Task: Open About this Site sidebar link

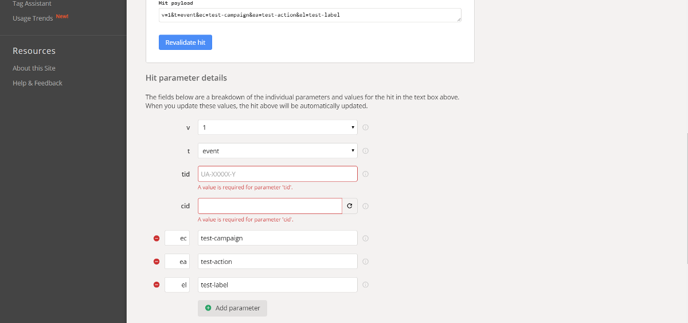Action: click(34, 68)
